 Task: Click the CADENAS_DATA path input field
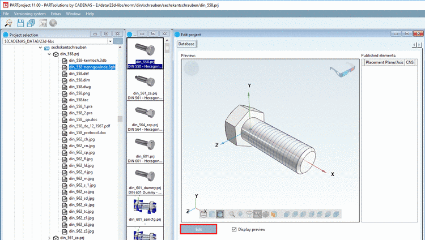click(56, 41)
